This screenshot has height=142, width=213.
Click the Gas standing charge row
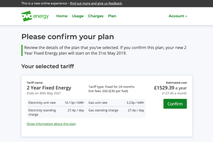(116, 110)
